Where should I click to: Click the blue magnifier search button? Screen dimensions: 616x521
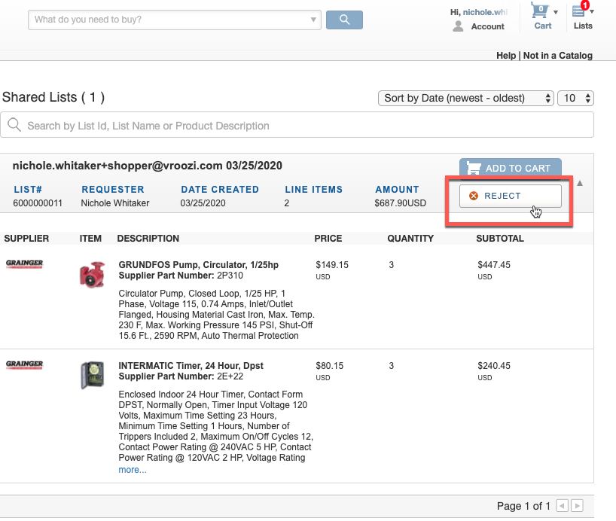click(344, 20)
